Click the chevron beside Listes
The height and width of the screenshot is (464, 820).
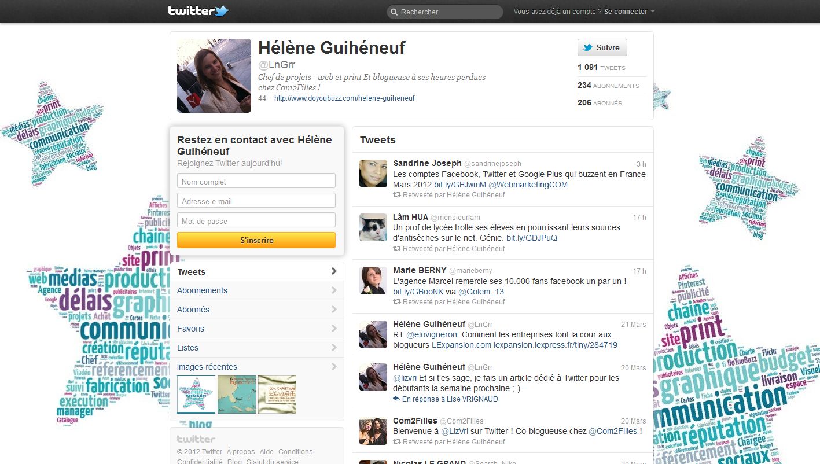(334, 348)
